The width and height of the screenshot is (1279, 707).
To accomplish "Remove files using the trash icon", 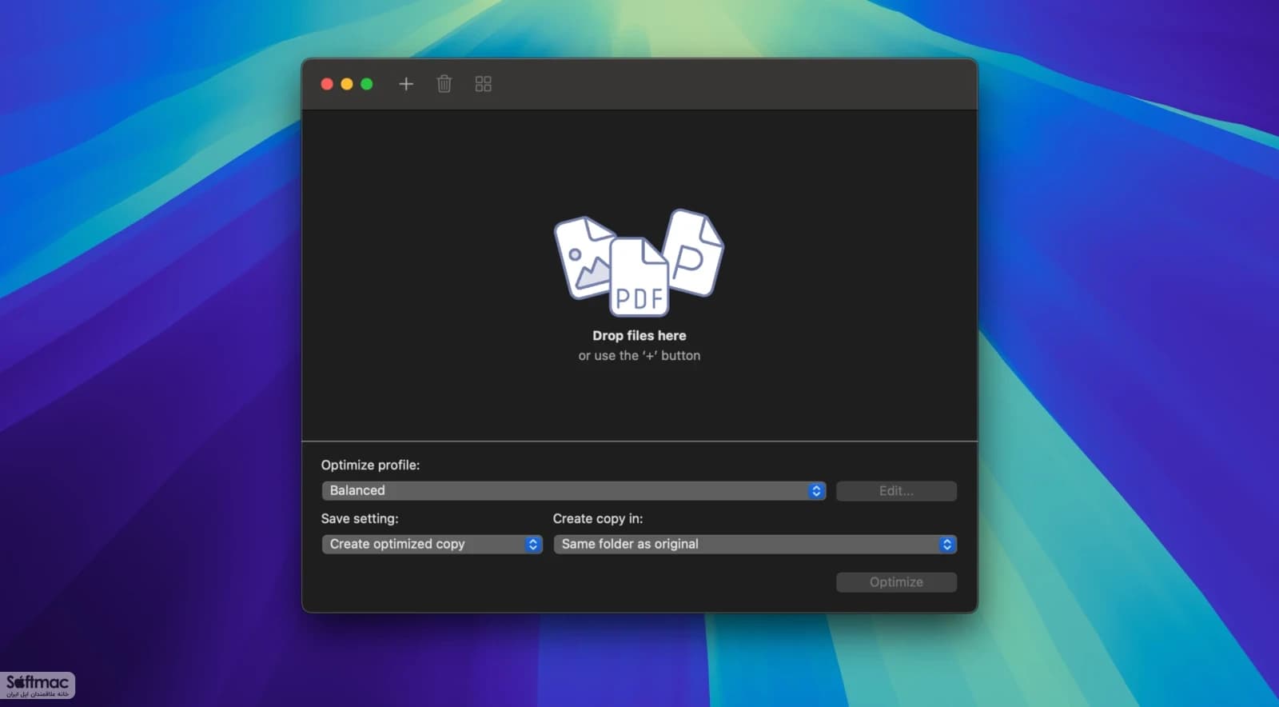I will point(444,84).
